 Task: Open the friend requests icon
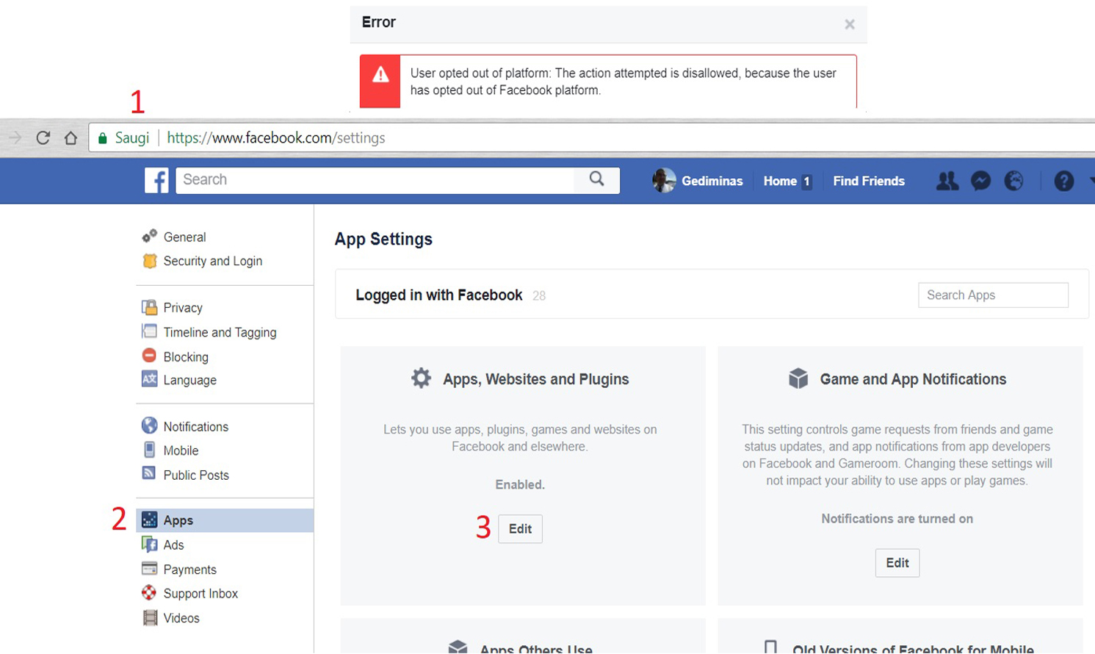pos(947,181)
